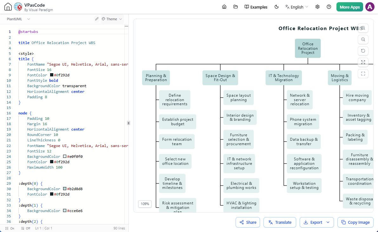The width and height of the screenshot is (378, 232).
Task: Click the Planning & Preparation node
Action: (156, 78)
